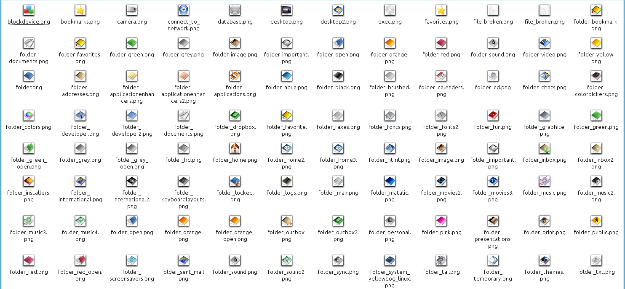Image resolution: width=625 pixels, height=289 pixels.
Task: Select the label 'folder_keyboardlayouts.png'
Action: 184,200
